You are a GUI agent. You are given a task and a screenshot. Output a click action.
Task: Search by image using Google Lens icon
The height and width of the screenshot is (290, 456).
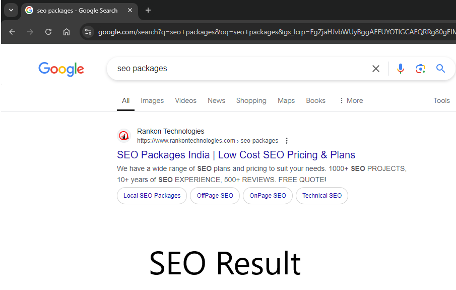421,69
